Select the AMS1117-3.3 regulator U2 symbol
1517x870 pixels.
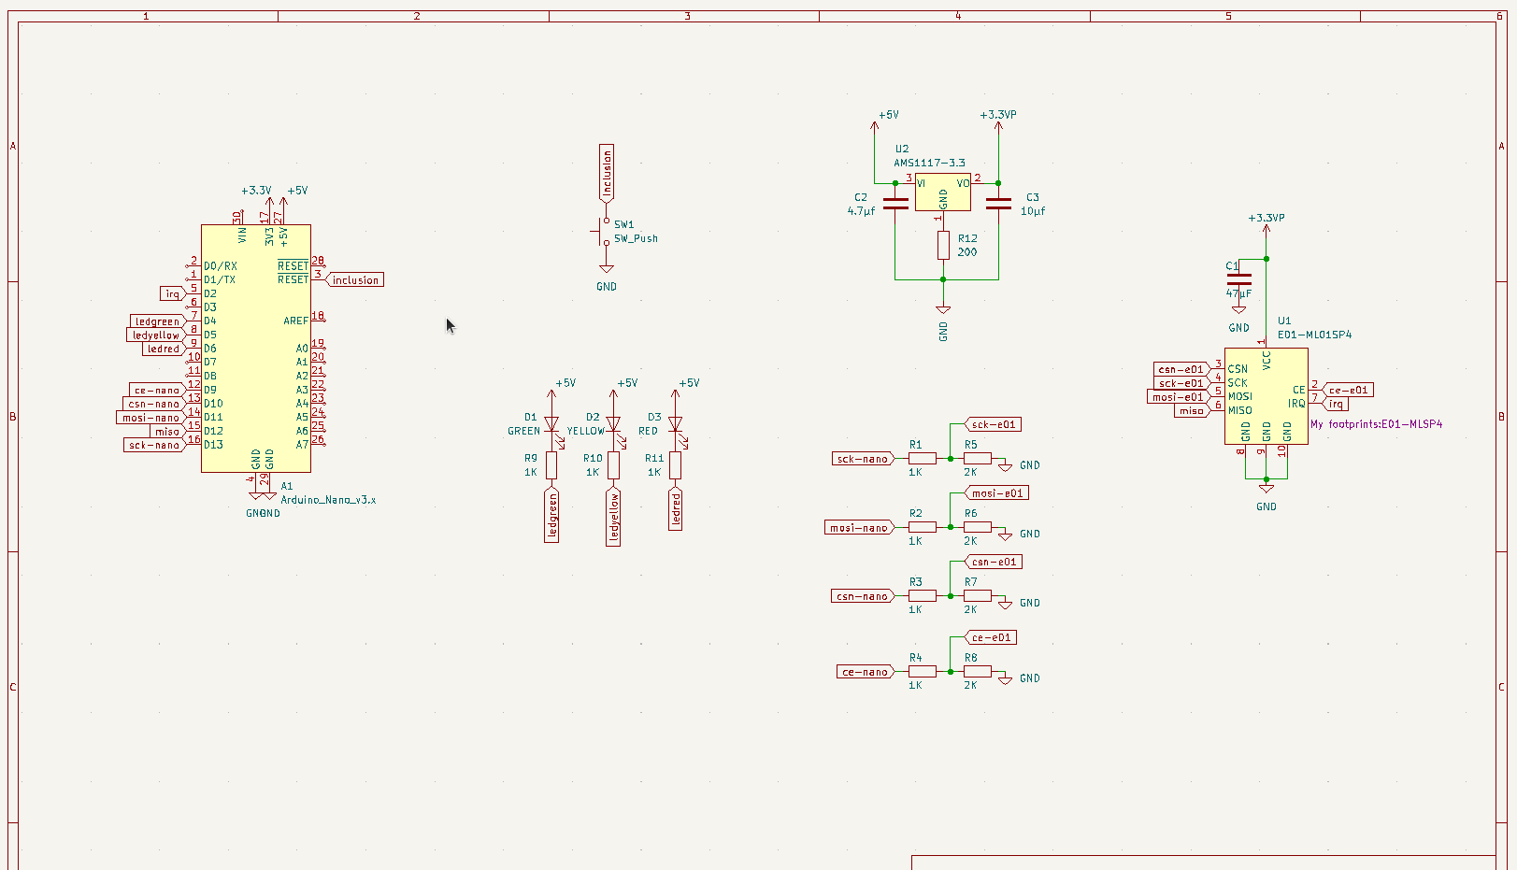942,193
